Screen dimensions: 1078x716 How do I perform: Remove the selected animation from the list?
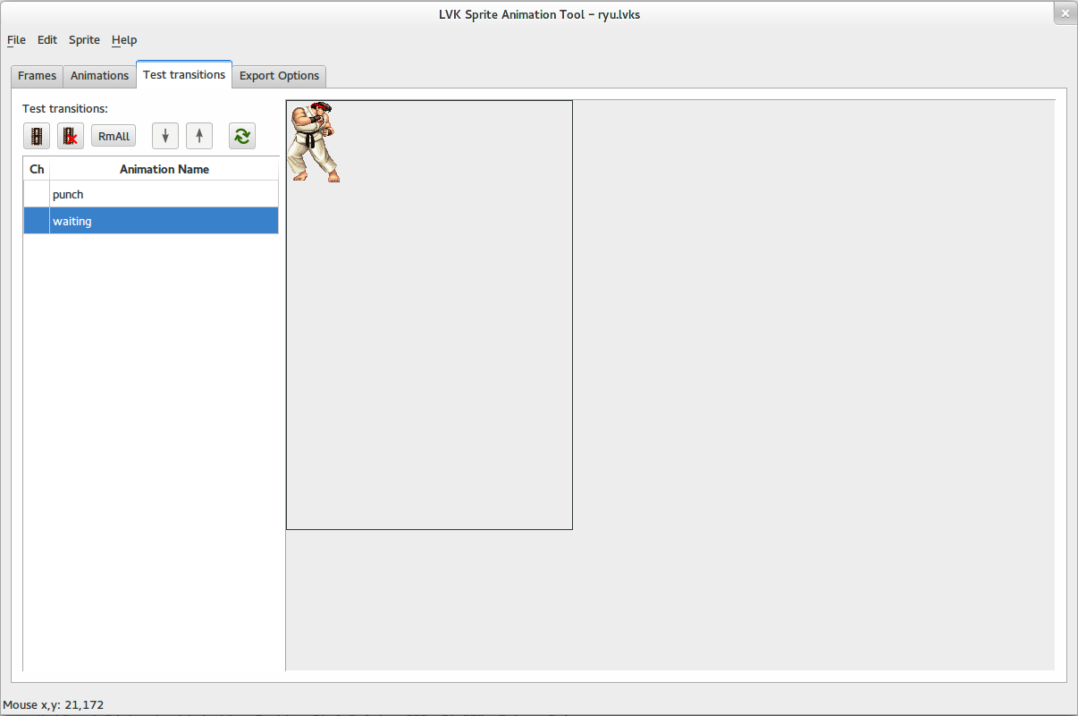(x=70, y=136)
